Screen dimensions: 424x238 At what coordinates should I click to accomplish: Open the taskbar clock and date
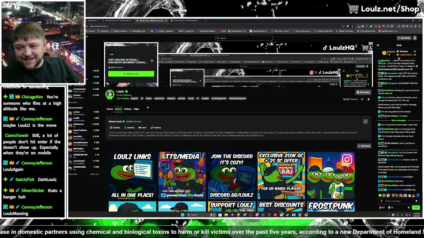[416, 215]
